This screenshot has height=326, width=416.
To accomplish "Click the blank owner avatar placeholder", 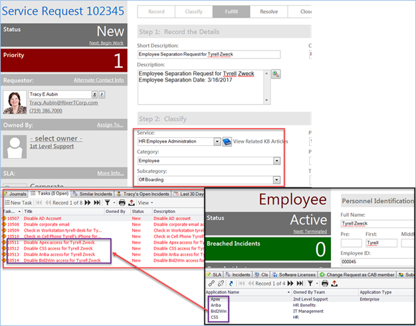I will tap(15, 147).
